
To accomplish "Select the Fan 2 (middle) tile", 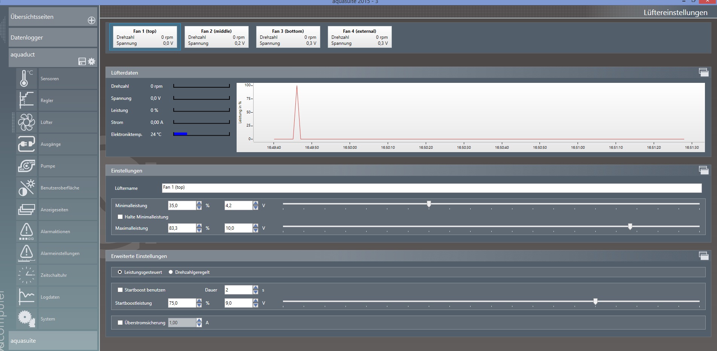I will (216, 37).
